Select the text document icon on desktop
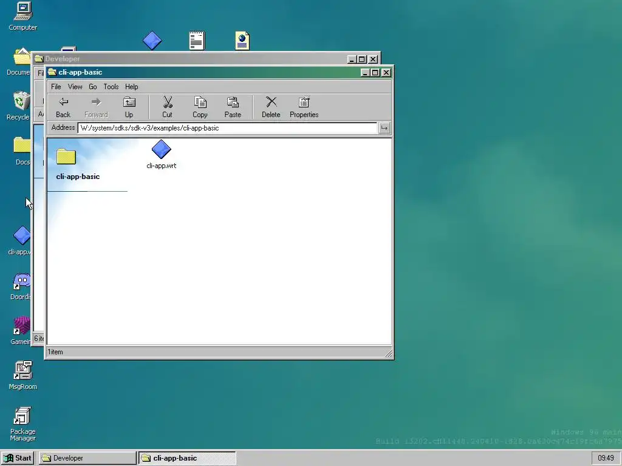This screenshot has height=466, width=622. 197,41
